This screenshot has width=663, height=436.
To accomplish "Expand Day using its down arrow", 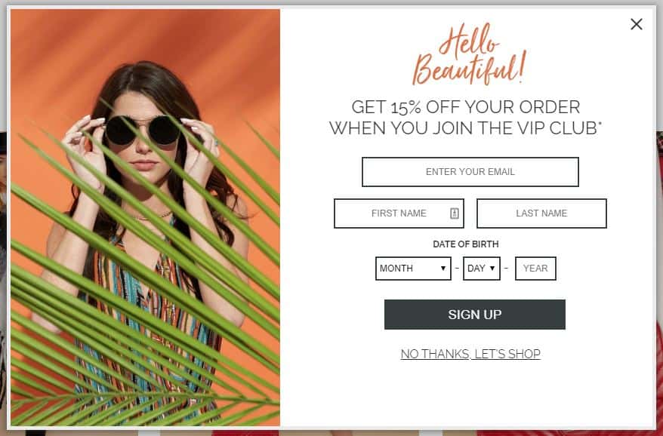I will point(492,269).
